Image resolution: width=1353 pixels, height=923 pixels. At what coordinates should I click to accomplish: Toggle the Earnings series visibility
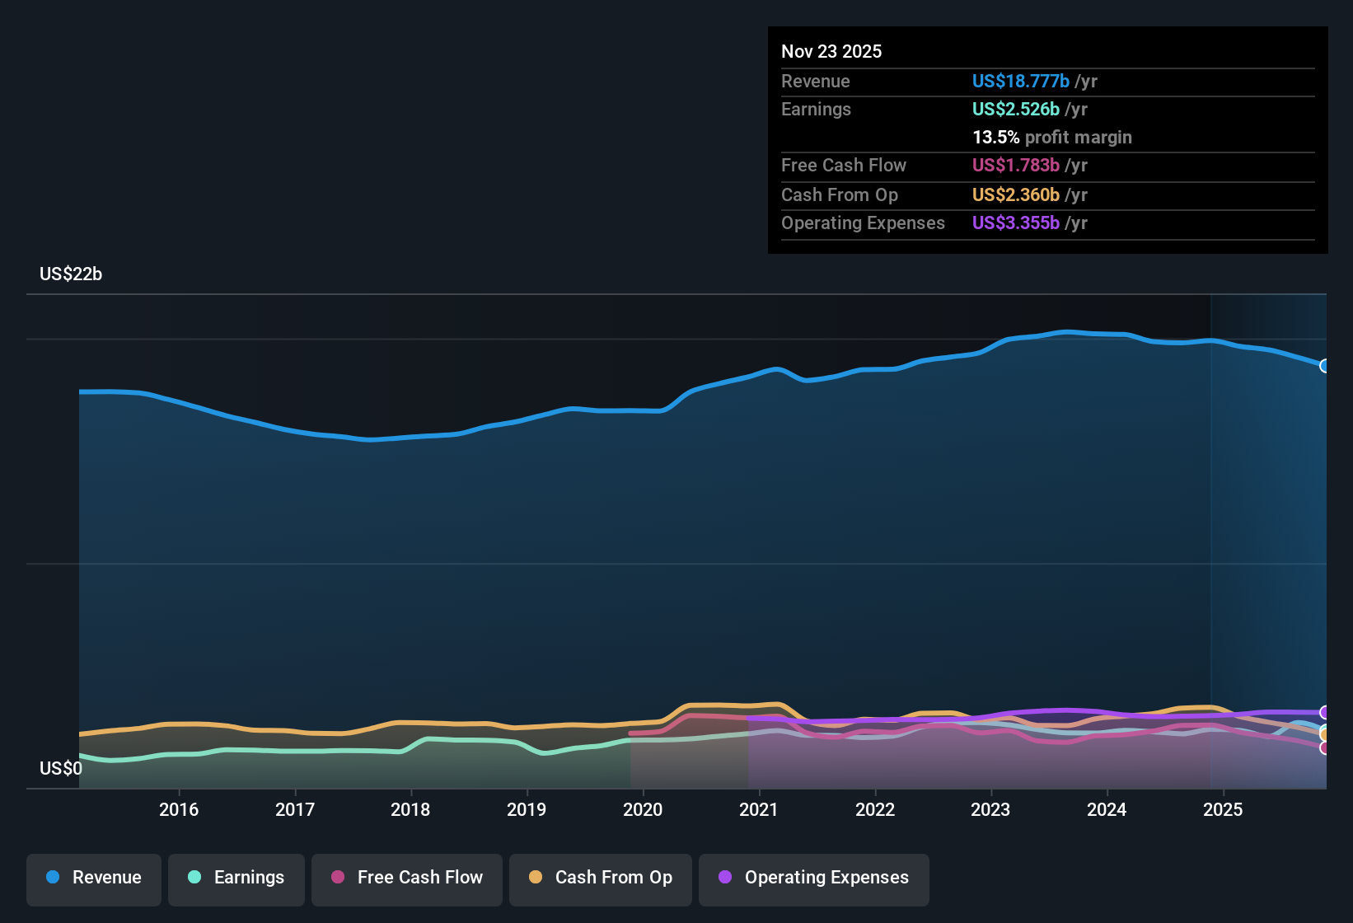pos(236,879)
